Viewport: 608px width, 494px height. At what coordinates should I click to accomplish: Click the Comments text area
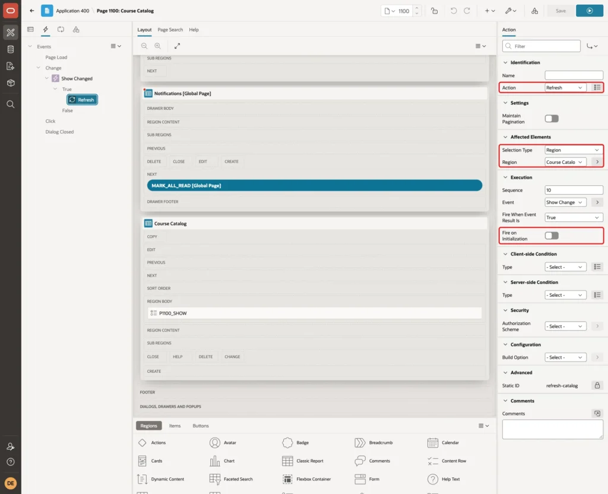[552, 430]
